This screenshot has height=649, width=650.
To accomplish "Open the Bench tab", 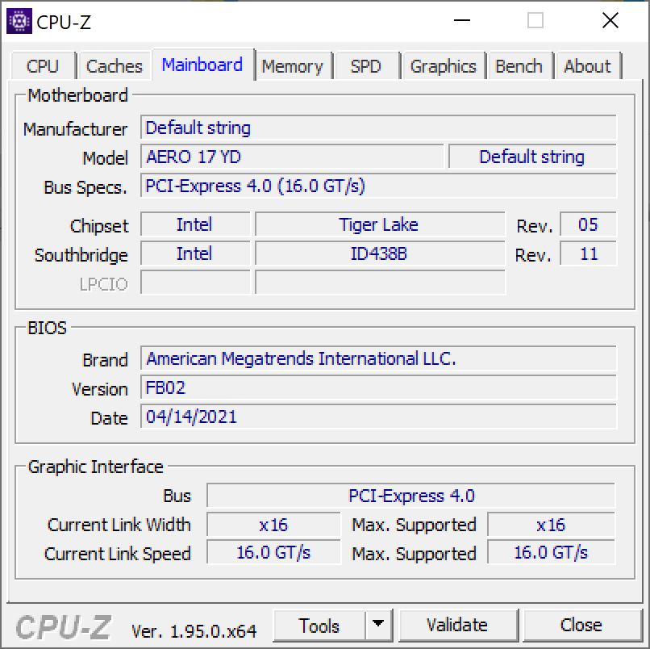I will 519,66.
